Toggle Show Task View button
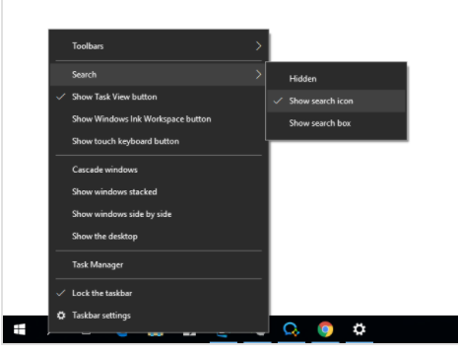 [159, 97]
